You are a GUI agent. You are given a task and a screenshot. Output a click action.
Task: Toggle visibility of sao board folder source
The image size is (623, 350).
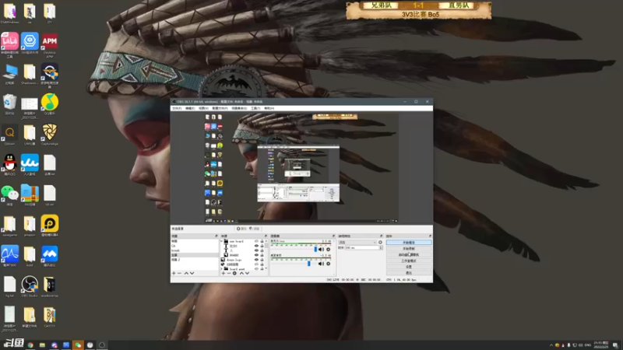pyautogui.click(x=257, y=241)
